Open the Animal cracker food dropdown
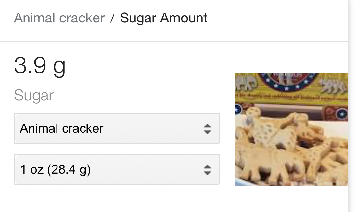Screen dimensions: 356x212 (x=117, y=129)
